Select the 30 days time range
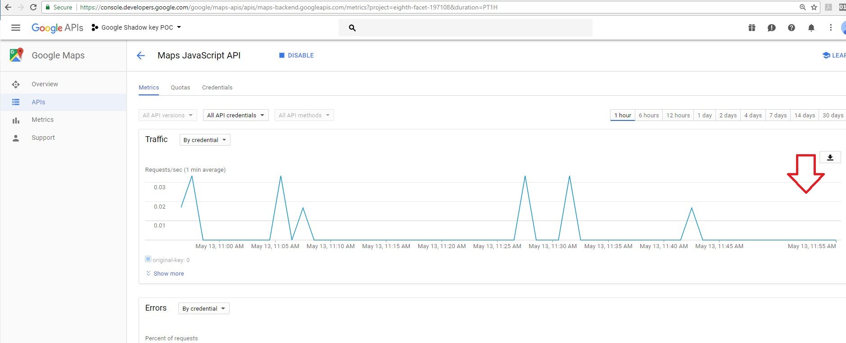The height and width of the screenshot is (343, 846). [x=832, y=115]
